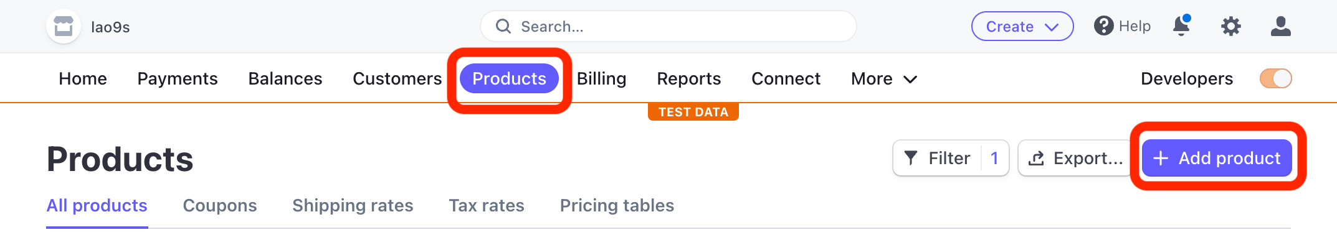Click the Filter funnel icon
The height and width of the screenshot is (245, 1337).
pyautogui.click(x=911, y=158)
